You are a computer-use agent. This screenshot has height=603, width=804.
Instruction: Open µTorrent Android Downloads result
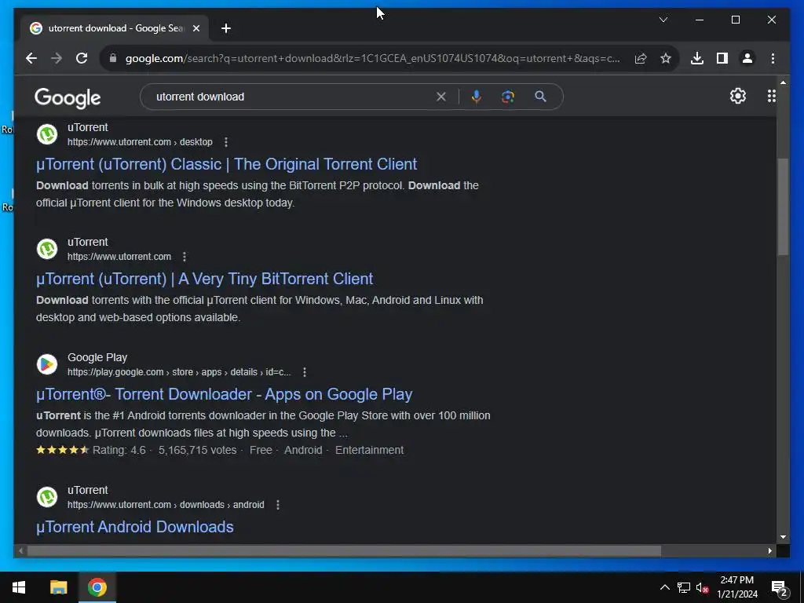pyautogui.click(x=135, y=527)
